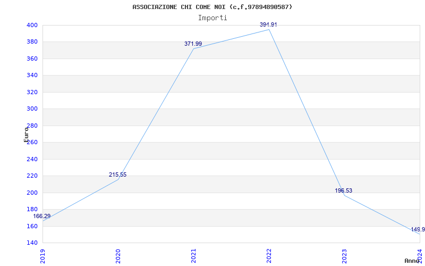Select the 166.29 data label

(42, 217)
